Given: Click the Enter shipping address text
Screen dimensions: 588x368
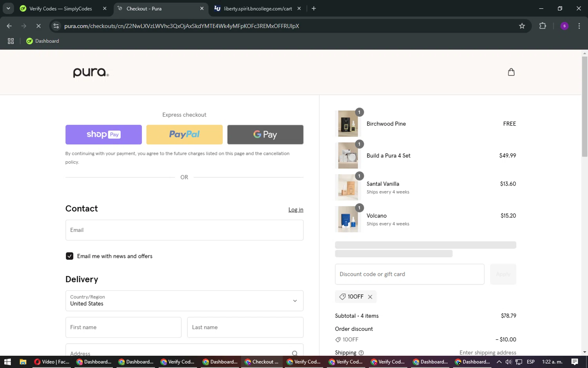Looking at the screenshot, I should (x=488, y=353).
